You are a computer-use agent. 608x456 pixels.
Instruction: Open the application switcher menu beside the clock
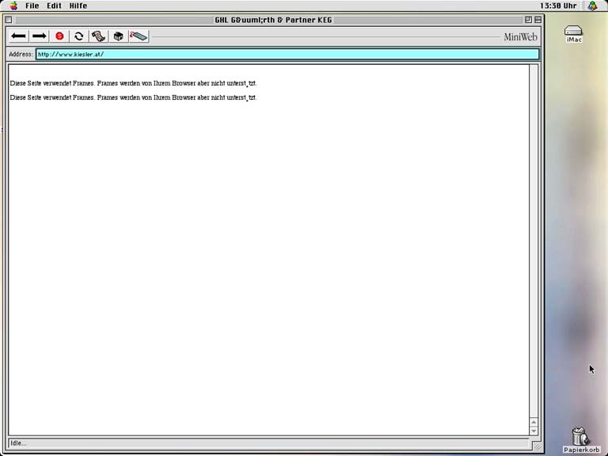tap(592, 6)
